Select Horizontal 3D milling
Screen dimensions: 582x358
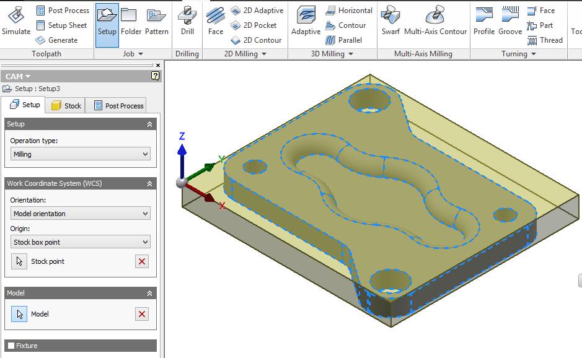coord(349,11)
